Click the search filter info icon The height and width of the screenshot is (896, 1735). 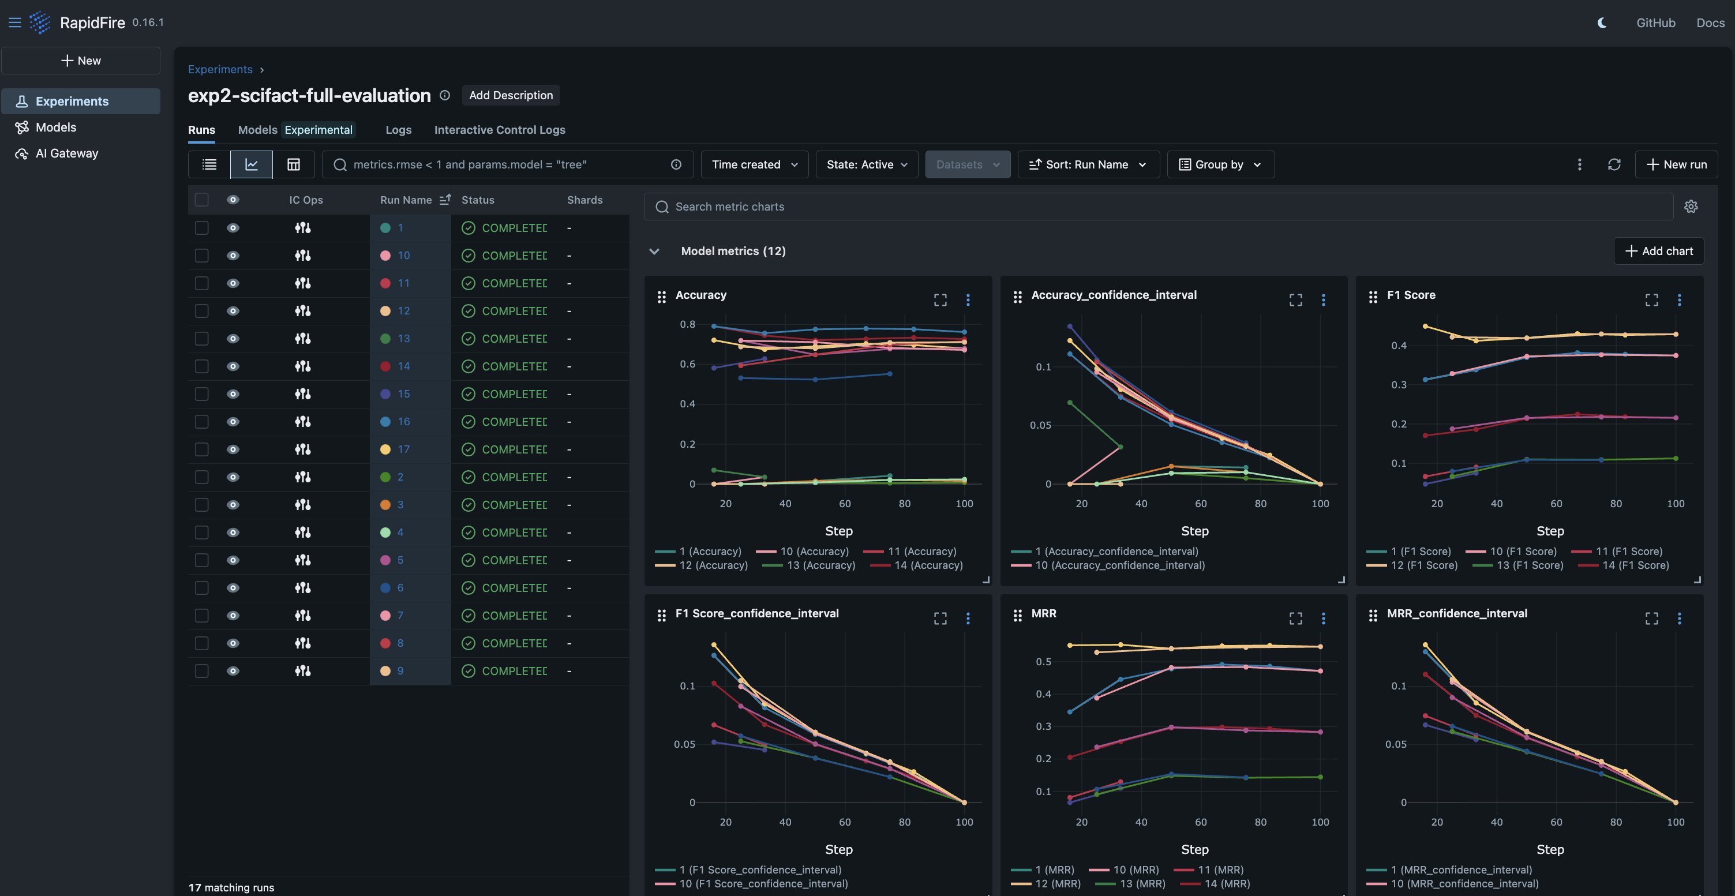676,164
